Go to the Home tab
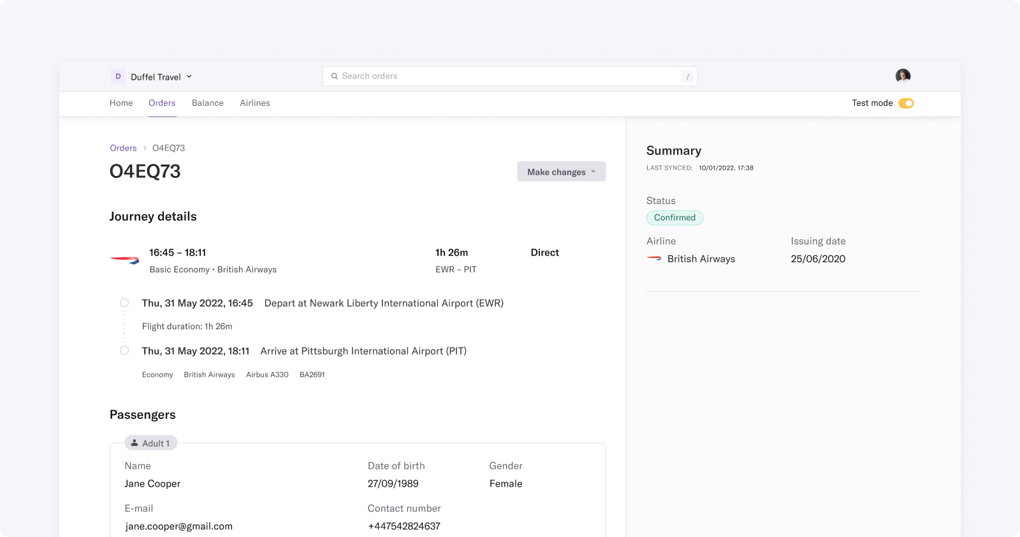The image size is (1020, 537). coord(121,103)
